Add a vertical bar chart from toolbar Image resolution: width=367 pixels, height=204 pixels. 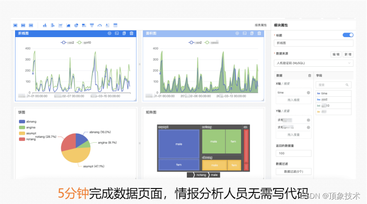45,25
